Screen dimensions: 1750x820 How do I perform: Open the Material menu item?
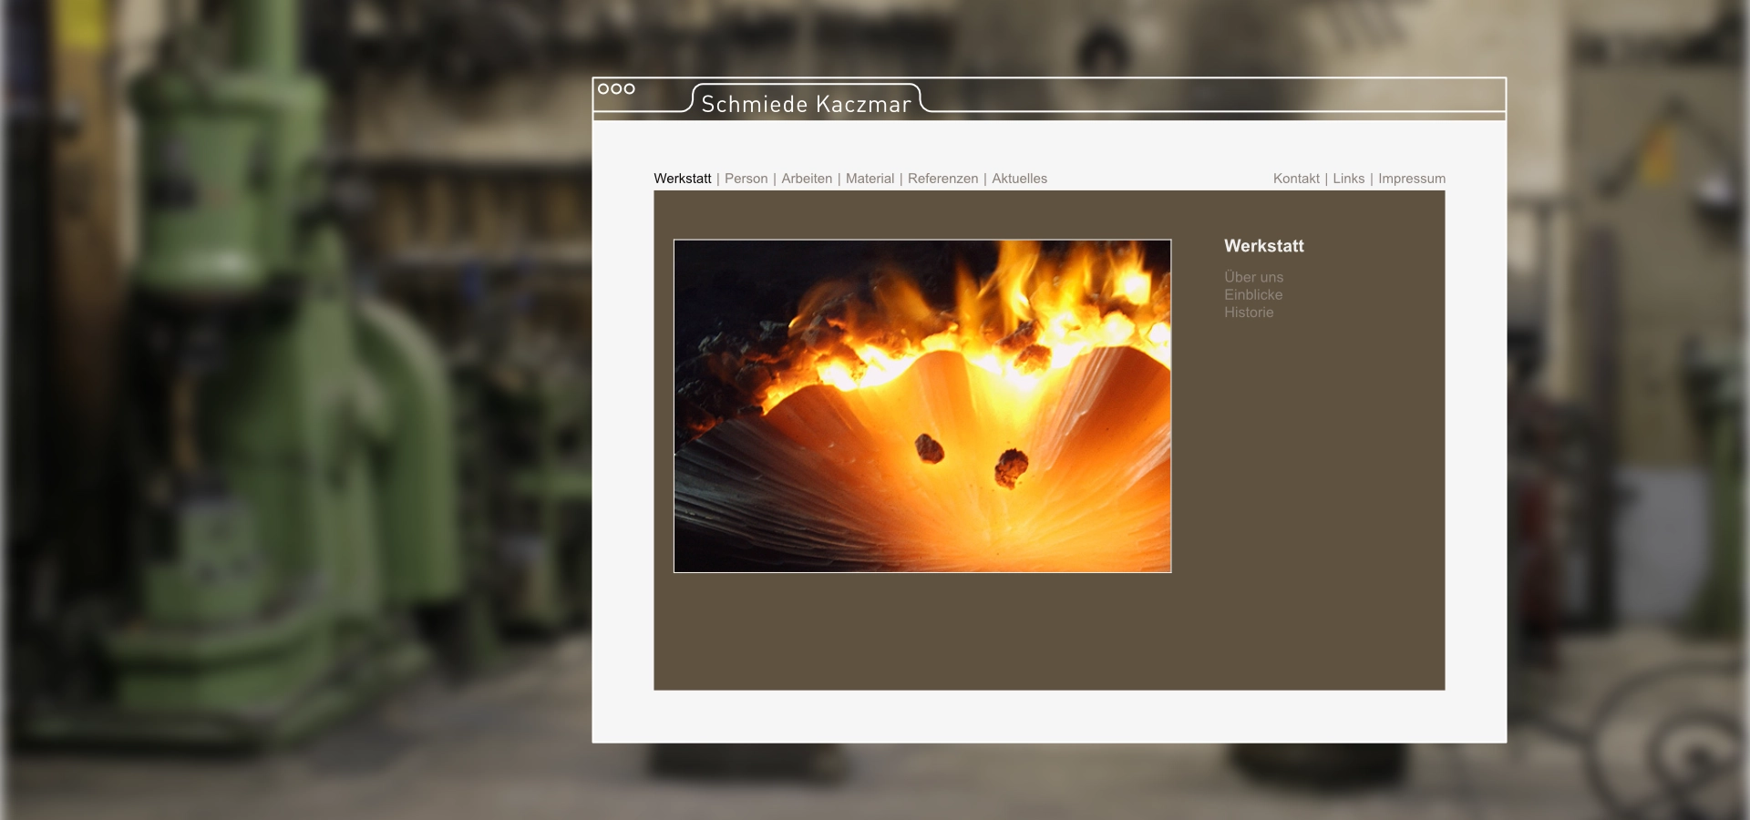click(x=870, y=179)
